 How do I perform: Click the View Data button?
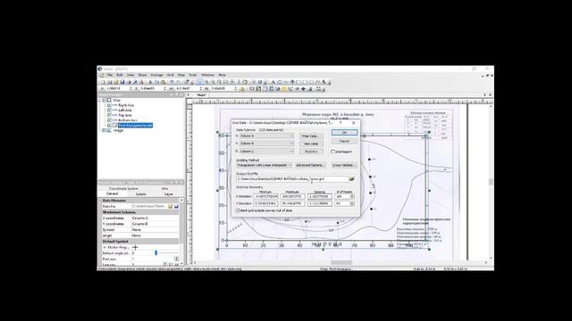[311, 144]
